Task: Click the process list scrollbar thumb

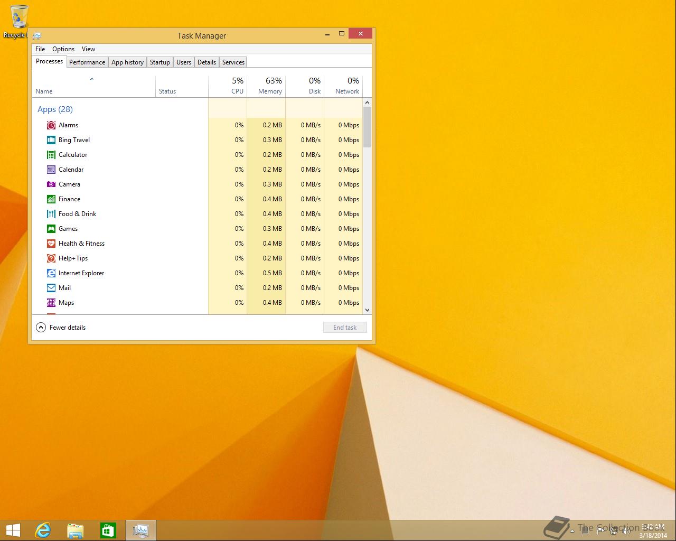Action: tap(368, 127)
